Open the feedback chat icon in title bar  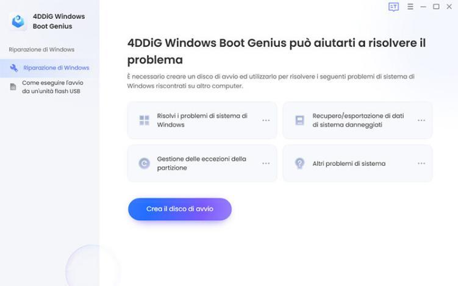click(393, 7)
